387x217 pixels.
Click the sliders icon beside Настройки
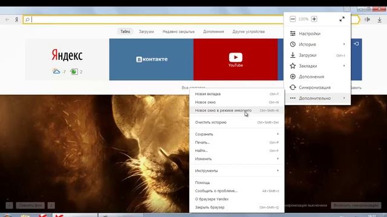coord(293,34)
